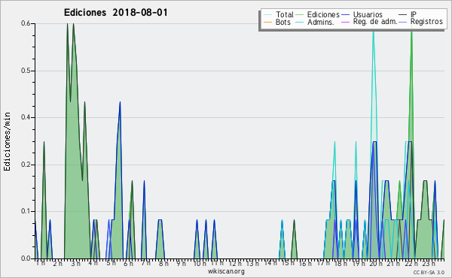Image resolution: width=452 pixels, height=278 pixels.
Task: Click the y-axis value "0.4"
Action: (x=26, y=117)
